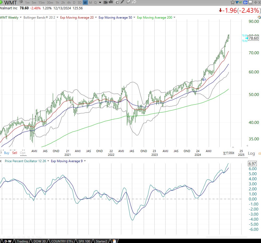Viewport: 261px width, 243px height.
Task: Click the green plus icon beside WMT
Action: click(x=1, y=2)
